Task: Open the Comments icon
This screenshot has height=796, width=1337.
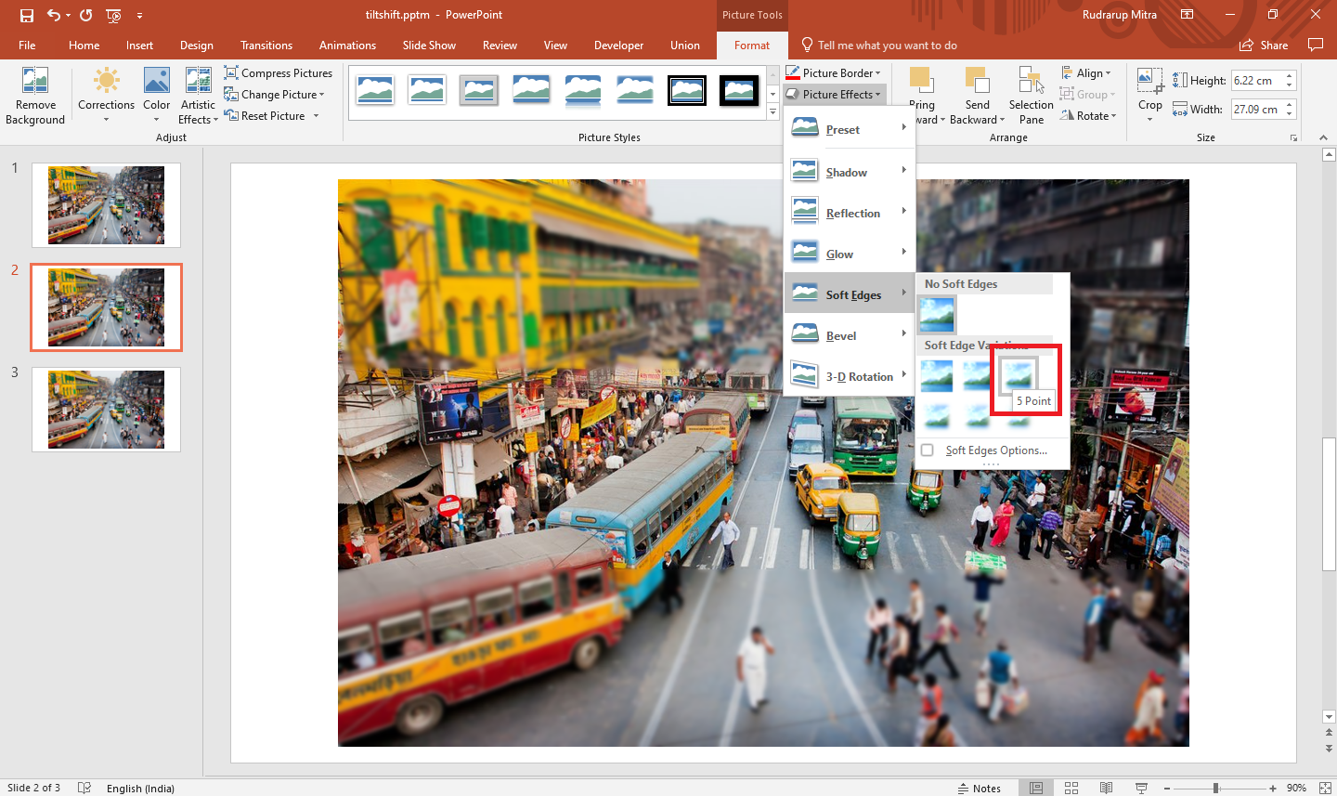Action: point(1315,45)
